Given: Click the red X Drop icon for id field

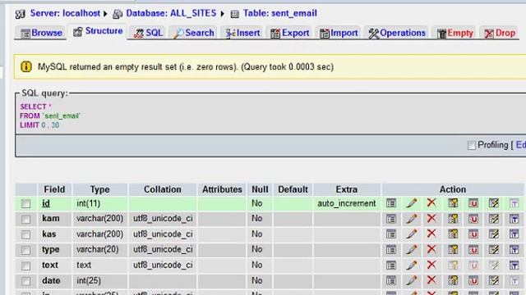Looking at the screenshot, I should pos(431,202).
